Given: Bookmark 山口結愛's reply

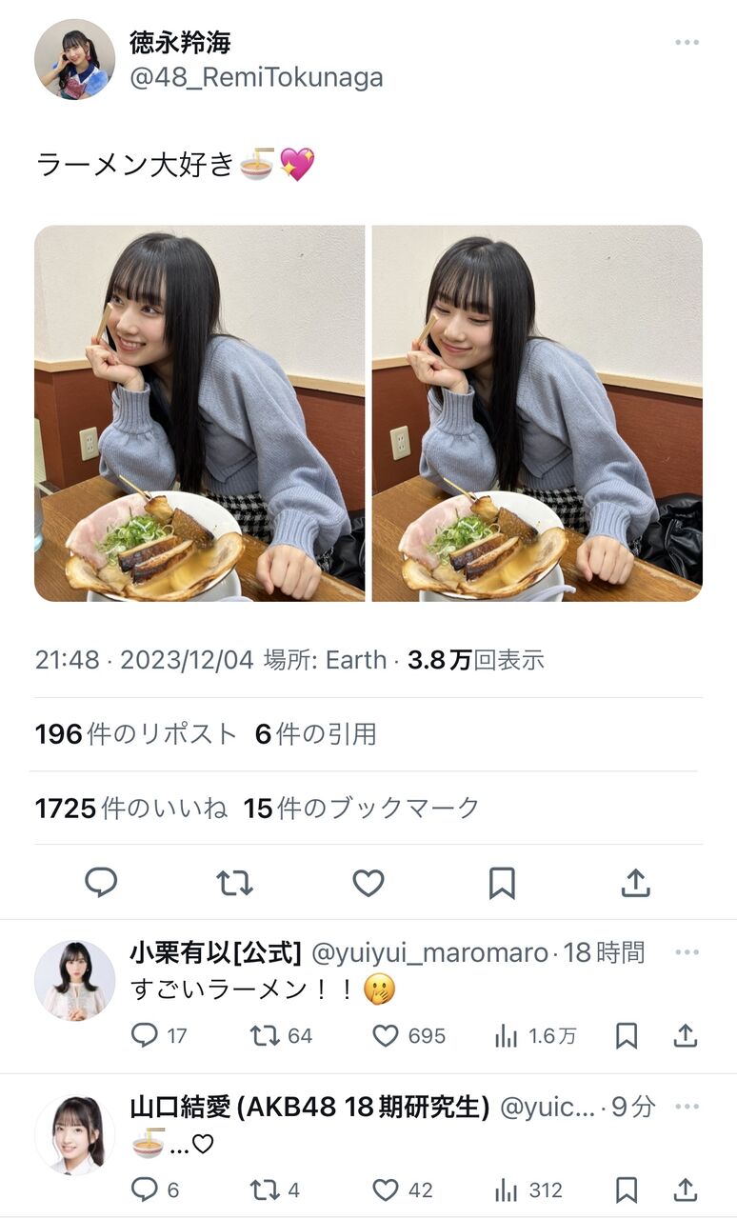Looking at the screenshot, I should coord(627,1189).
